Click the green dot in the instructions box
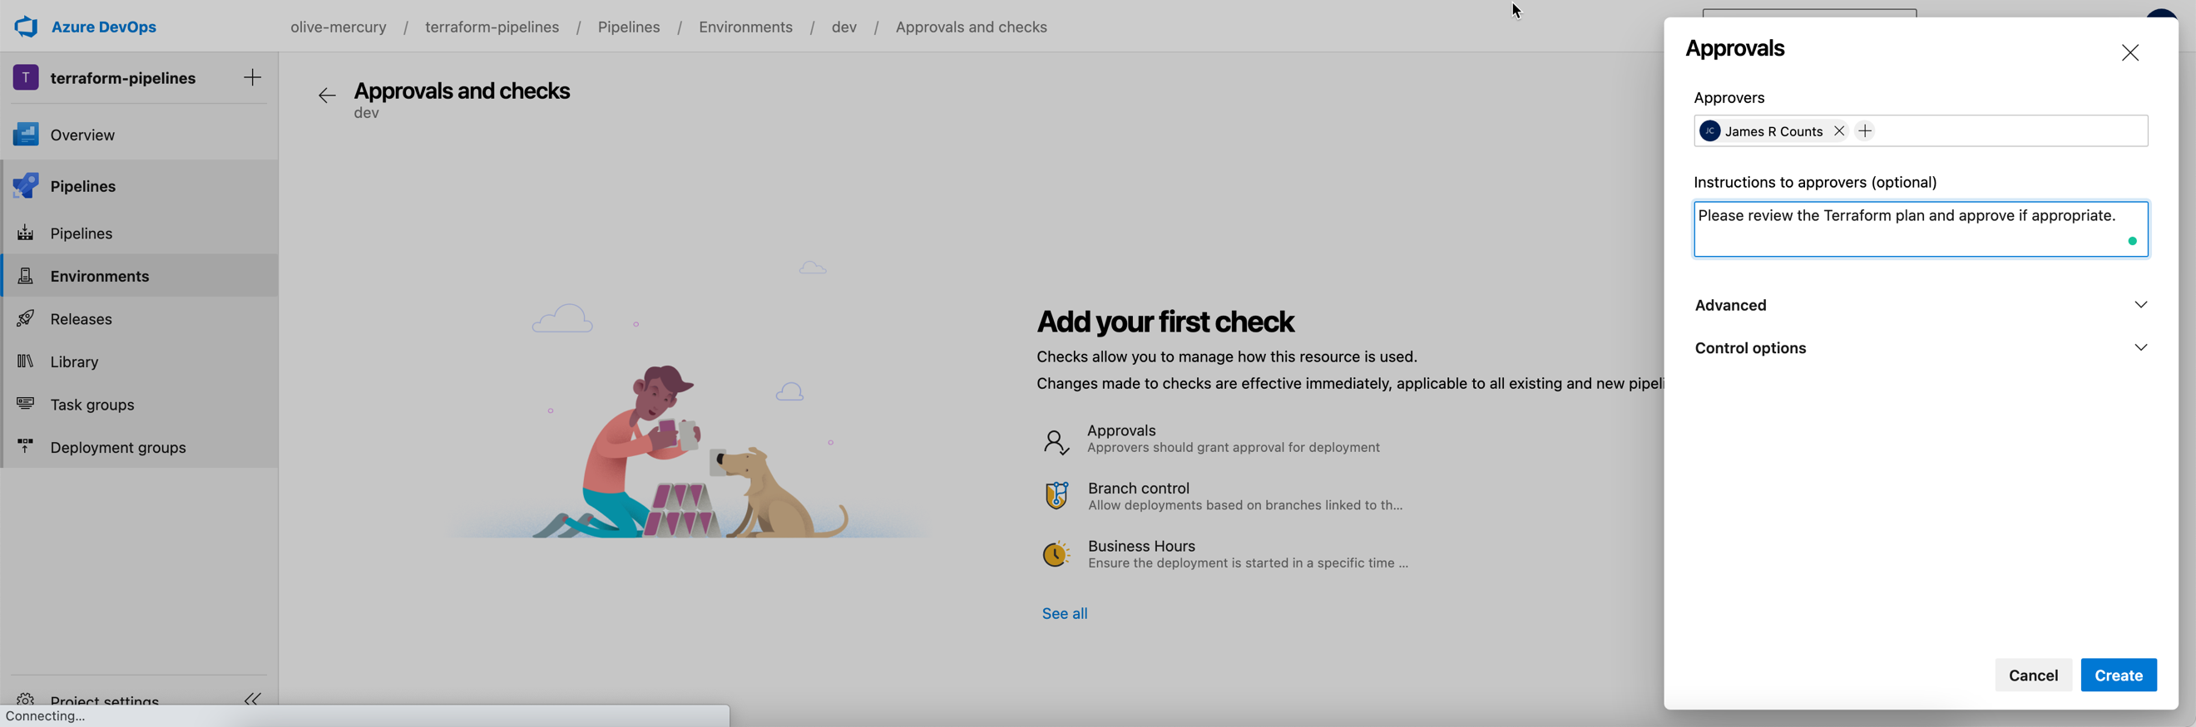 click(x=2131, y=241)
